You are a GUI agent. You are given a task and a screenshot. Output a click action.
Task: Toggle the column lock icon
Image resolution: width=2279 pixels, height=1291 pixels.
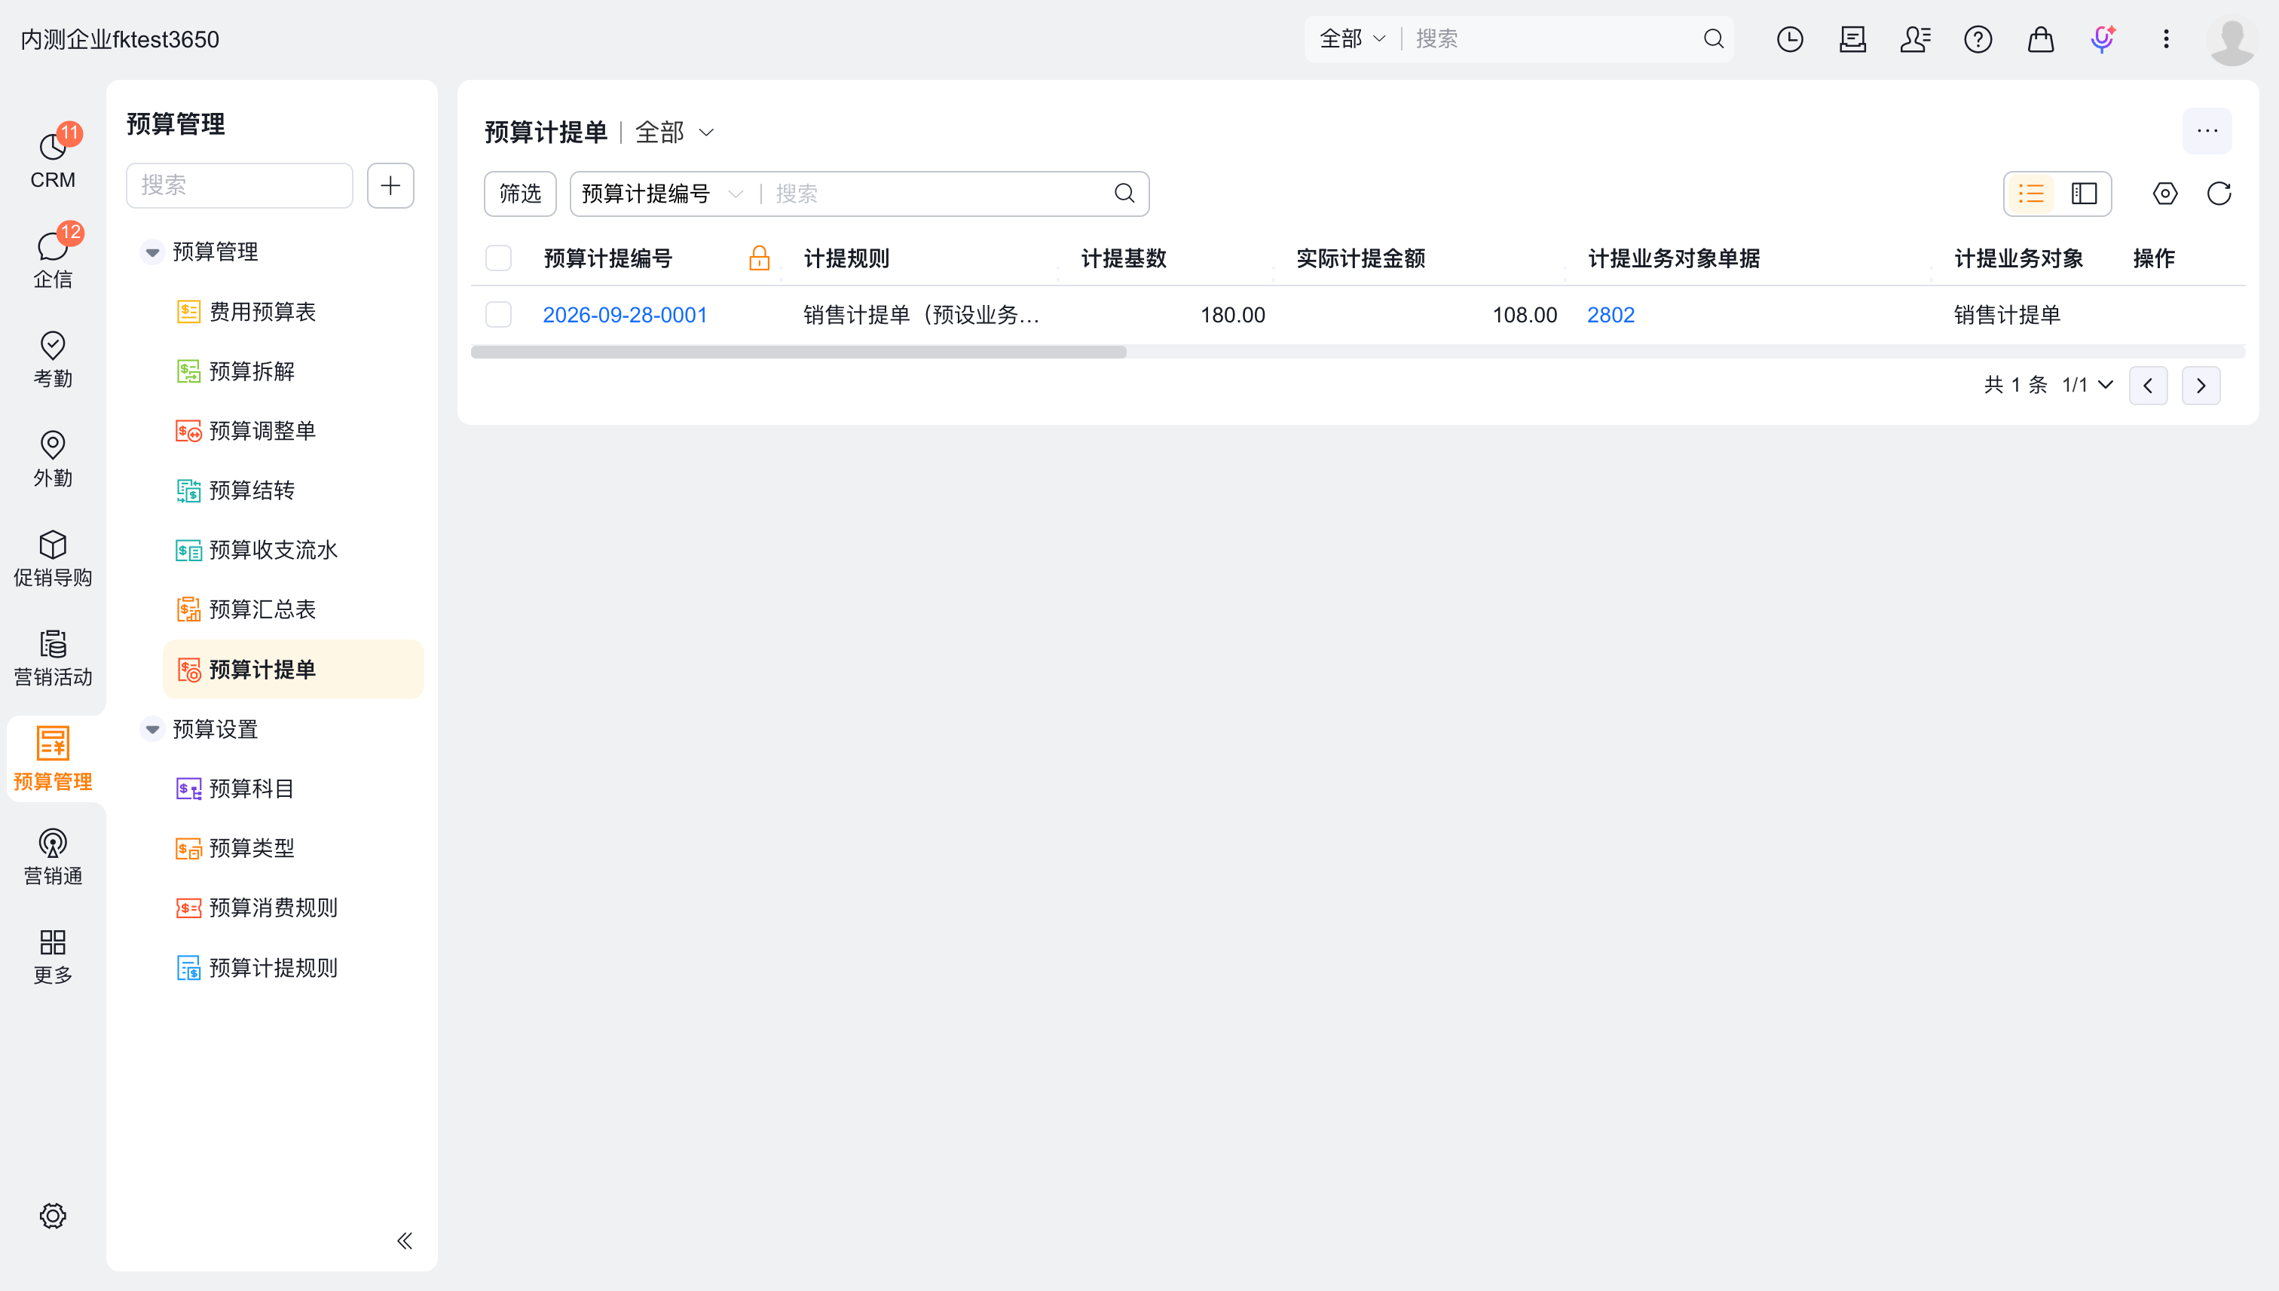pyautogui.click(x=760, y=258)
